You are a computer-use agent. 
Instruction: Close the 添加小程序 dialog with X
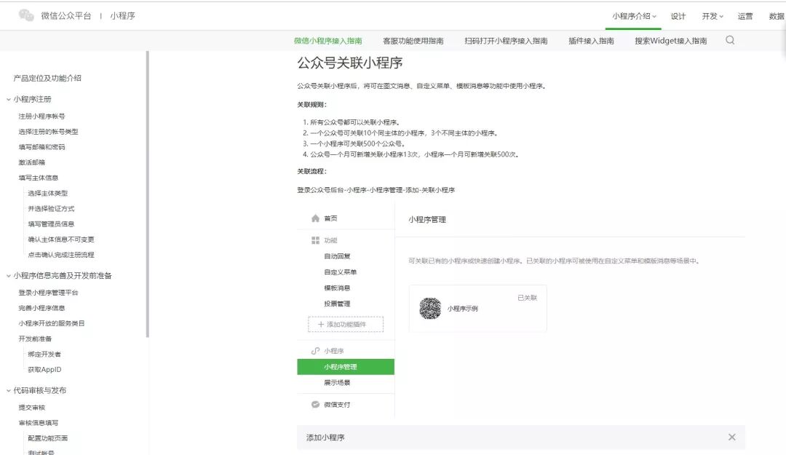(x=732, y=437)
